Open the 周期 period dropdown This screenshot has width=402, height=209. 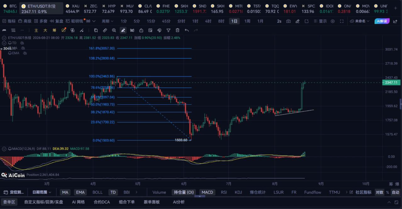point(108,21)
